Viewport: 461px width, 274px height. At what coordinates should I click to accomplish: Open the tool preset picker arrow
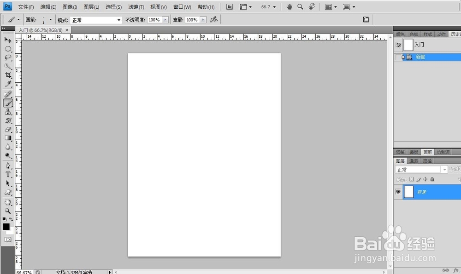coord(18,20)
